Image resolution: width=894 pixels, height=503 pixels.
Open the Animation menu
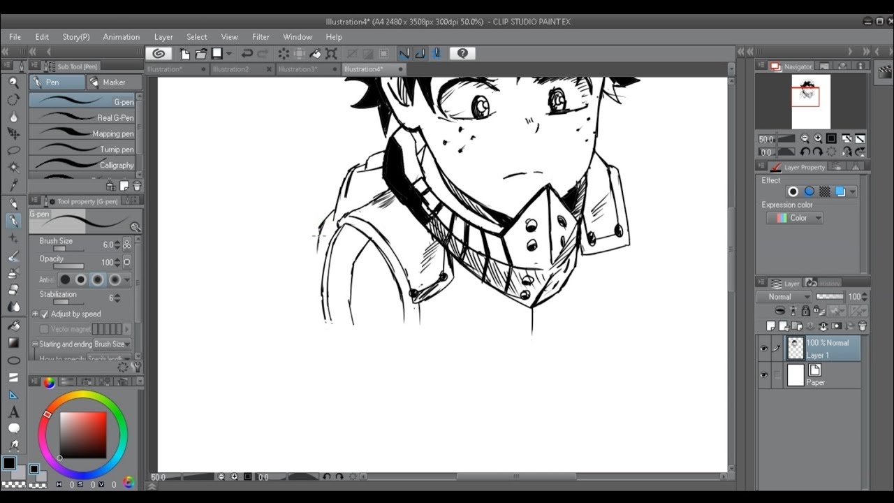pyautogui.click(x=122, y=37)
